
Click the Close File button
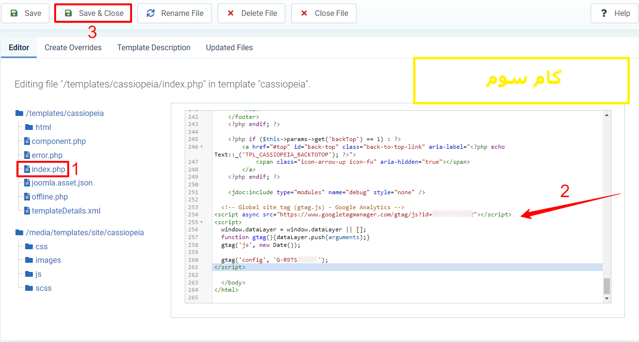tap(324, 14)
